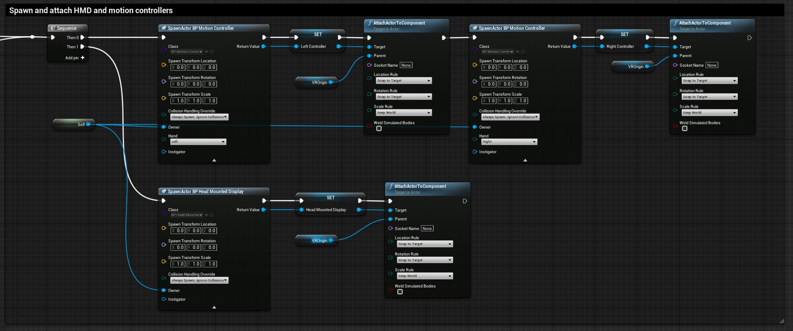793x331 pixels.
Task: Toggle Weld Simulated Bodies on Left Controller attach node
Action: click(379, 129)
